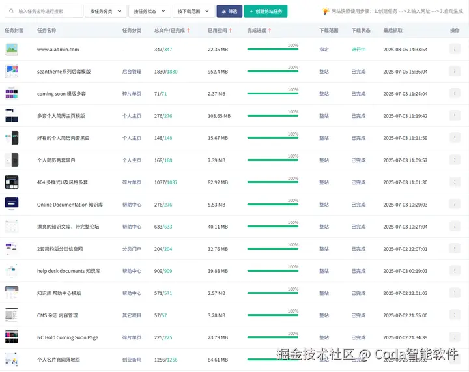Open actions menu for Online Documentation 知识库
Screen dimensions: 469x372
click(x=455, y=204)
